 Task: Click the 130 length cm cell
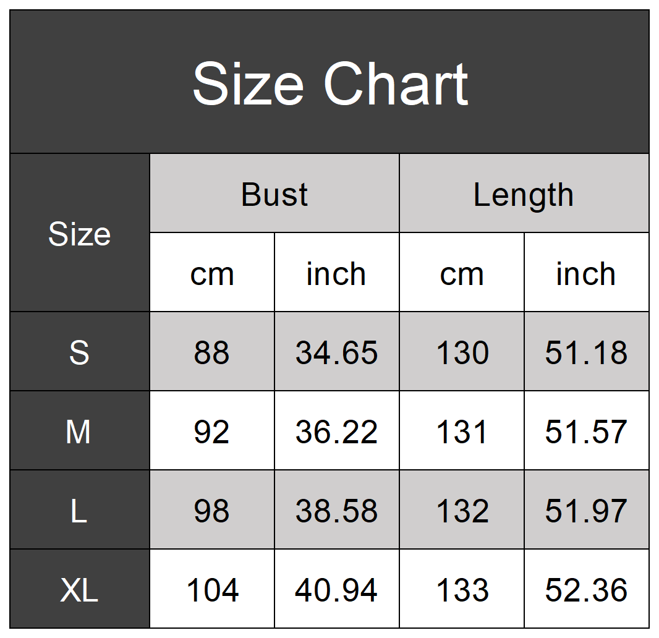click(x=462, y=352)
